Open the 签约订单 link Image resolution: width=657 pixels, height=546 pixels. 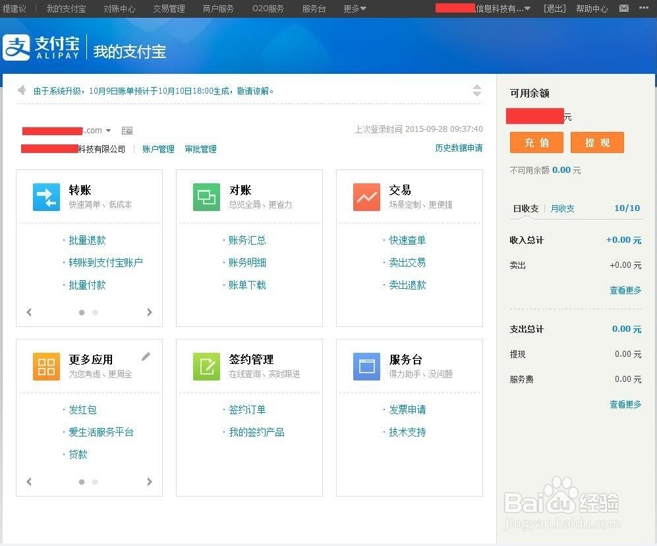point(247,409)
